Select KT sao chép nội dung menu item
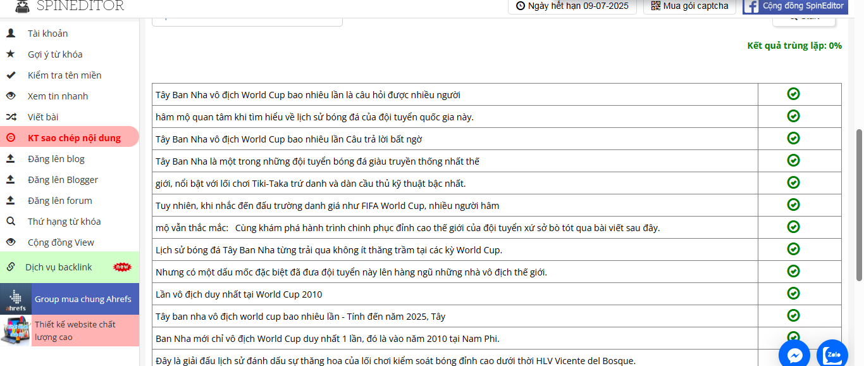Image resolution: width=864 pixels, height=366 pixels. tap(70, 137)
